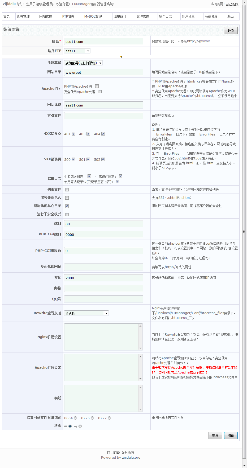The width and height of the screenshot is (247, 468).
Task: Click the small collapse arrow below 选择FTP row
Action: pyautogui.click(x=121, y=57)
